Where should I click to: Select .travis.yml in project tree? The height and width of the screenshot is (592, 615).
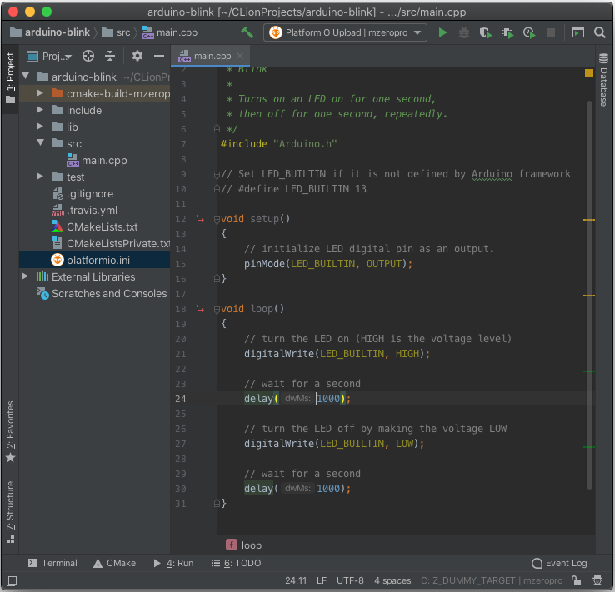click(x=84, y=211)
